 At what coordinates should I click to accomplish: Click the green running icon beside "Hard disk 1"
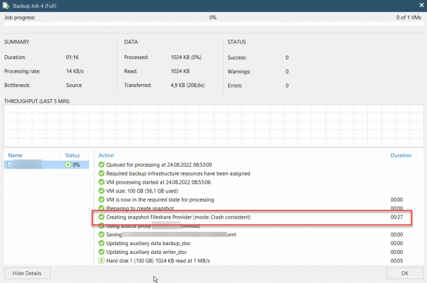pyautogui.click(x=100, y=261)
